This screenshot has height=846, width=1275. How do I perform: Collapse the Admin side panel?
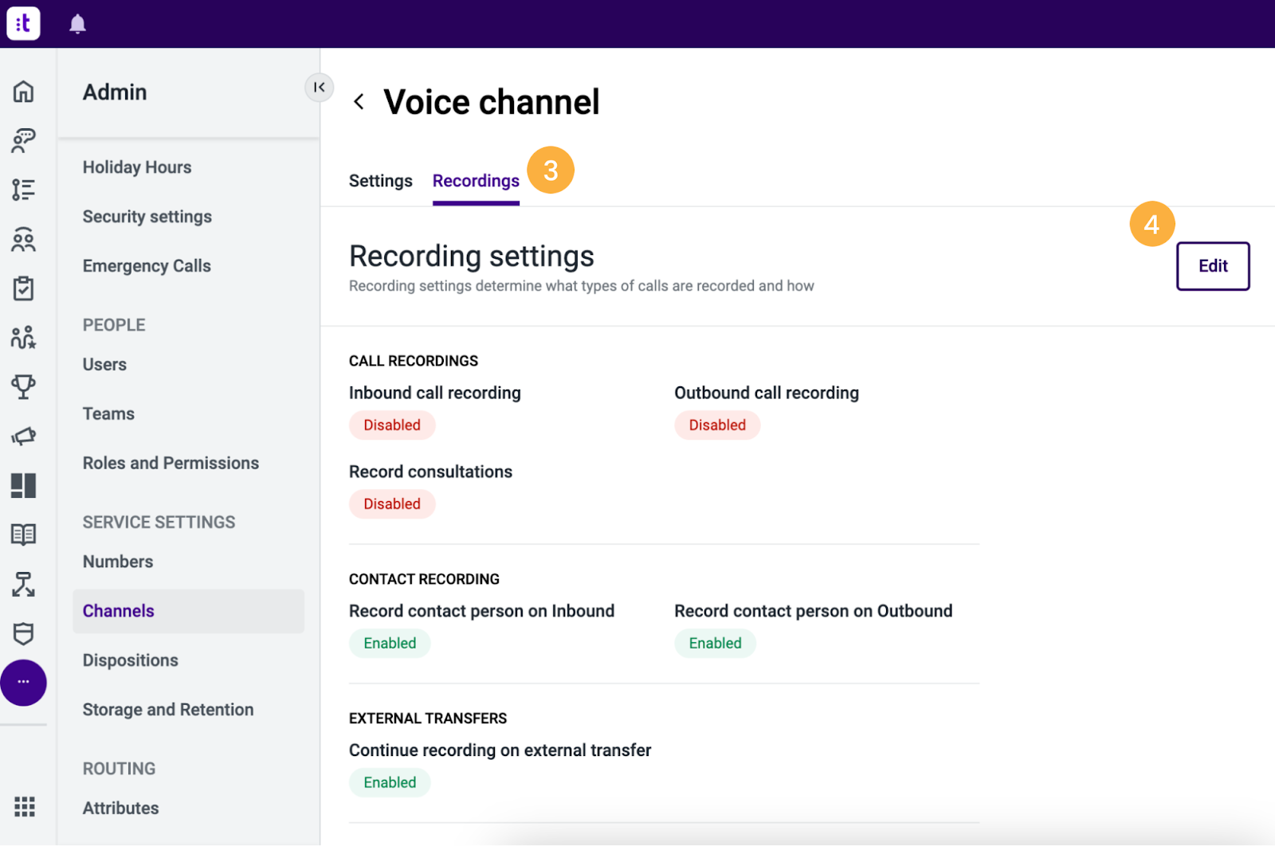tap(320, 88)
